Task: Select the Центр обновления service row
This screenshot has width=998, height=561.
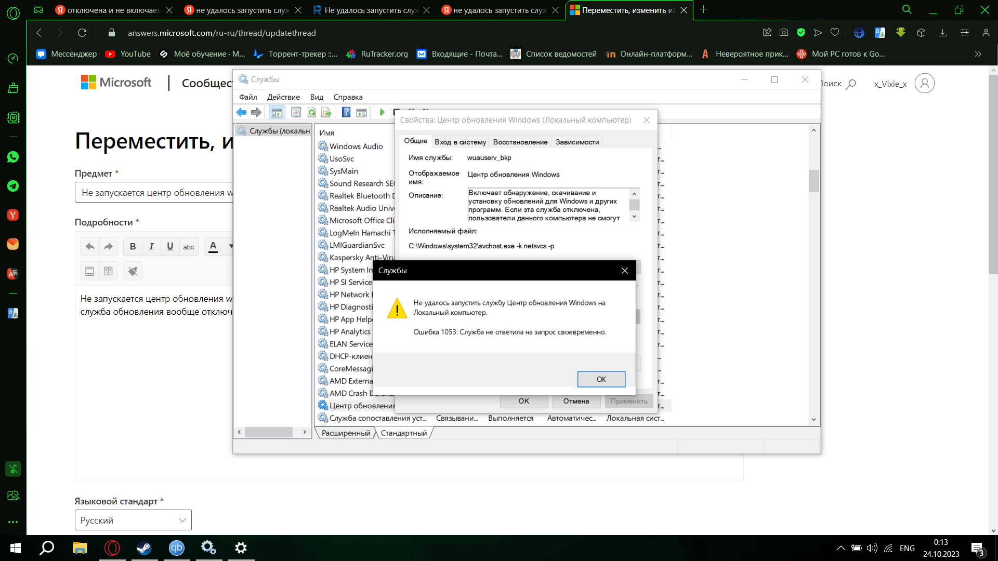Action: click(357, 406)
